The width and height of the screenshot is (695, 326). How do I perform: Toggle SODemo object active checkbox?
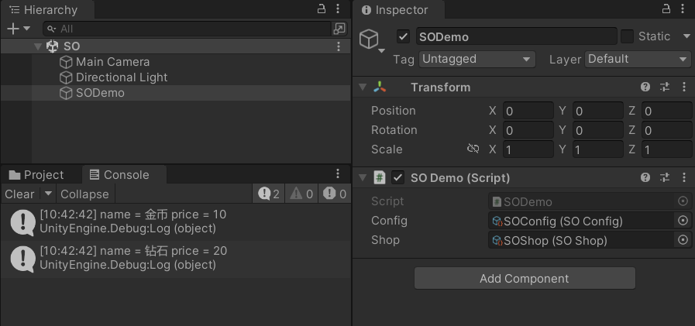pyautogui.click(x=403, y=36)
